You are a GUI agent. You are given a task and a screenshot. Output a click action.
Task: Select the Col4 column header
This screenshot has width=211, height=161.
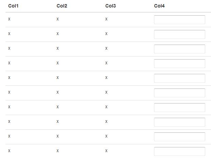[159, 6]
